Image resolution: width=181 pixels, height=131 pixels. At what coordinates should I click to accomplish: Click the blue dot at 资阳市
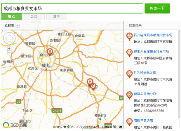(x=100, y=119)
